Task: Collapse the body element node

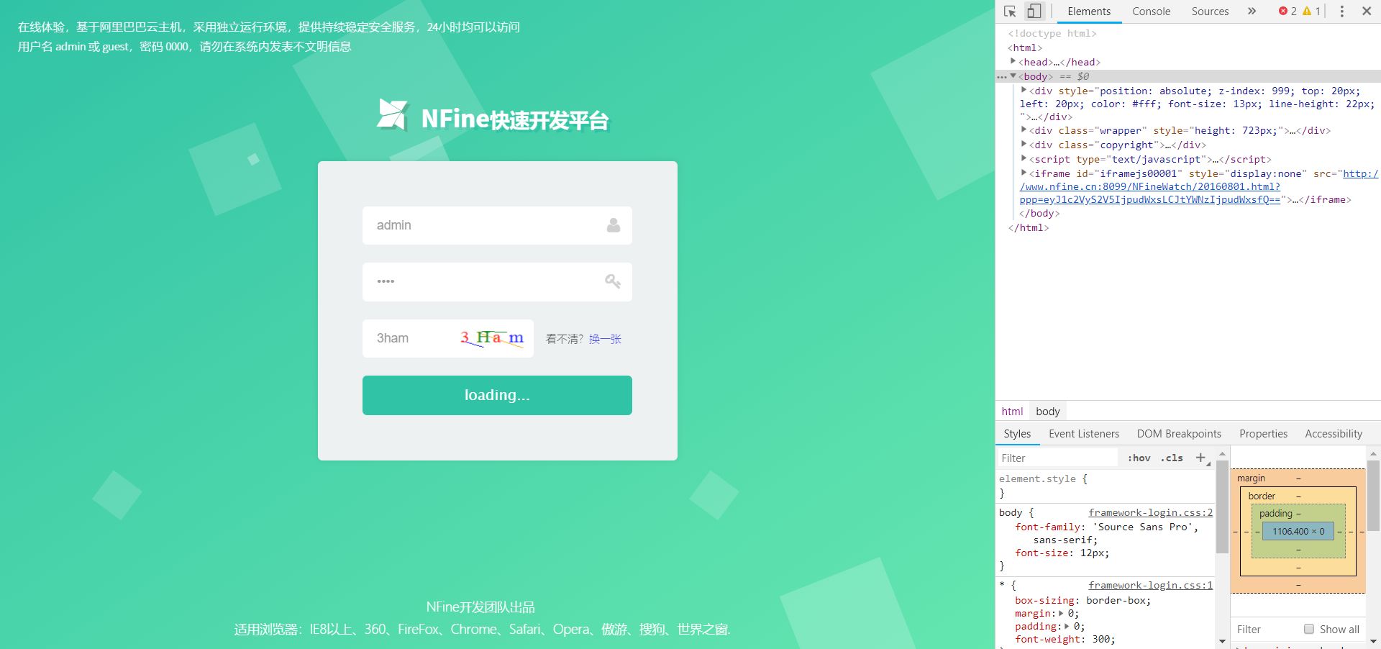Action: point(1013,76)
